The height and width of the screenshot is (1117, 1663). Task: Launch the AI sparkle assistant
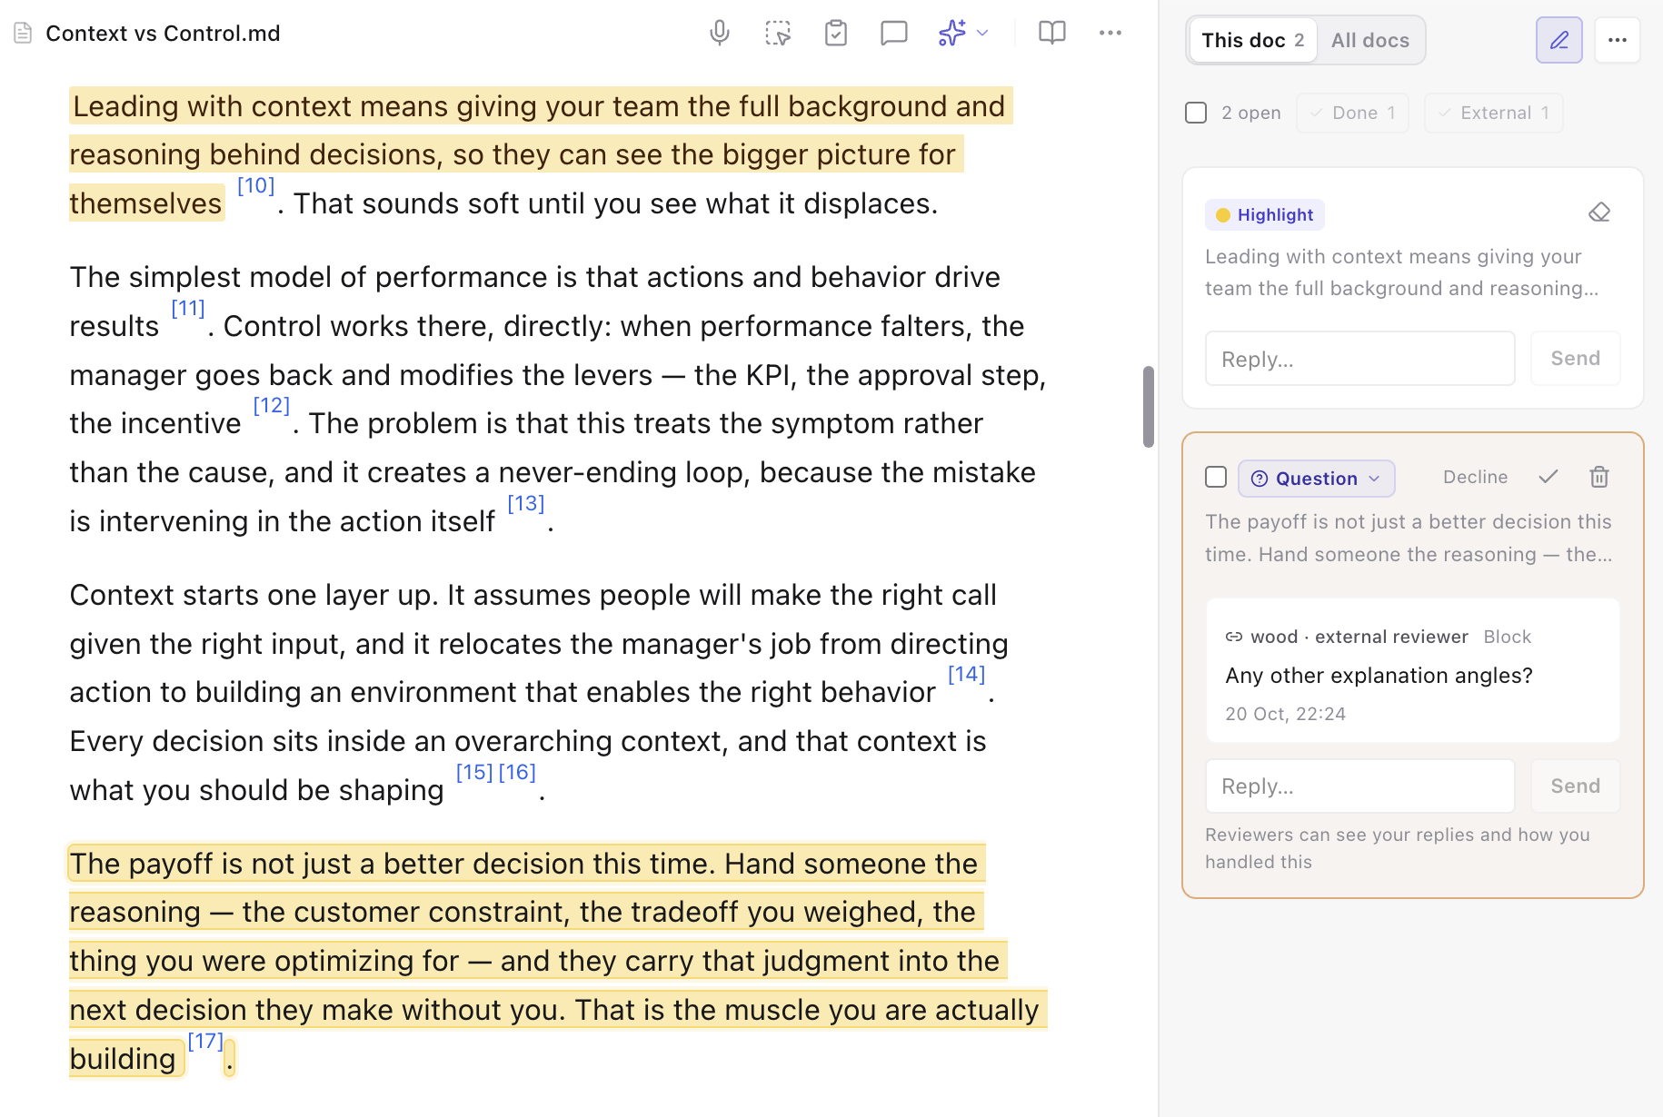(951, 34)
